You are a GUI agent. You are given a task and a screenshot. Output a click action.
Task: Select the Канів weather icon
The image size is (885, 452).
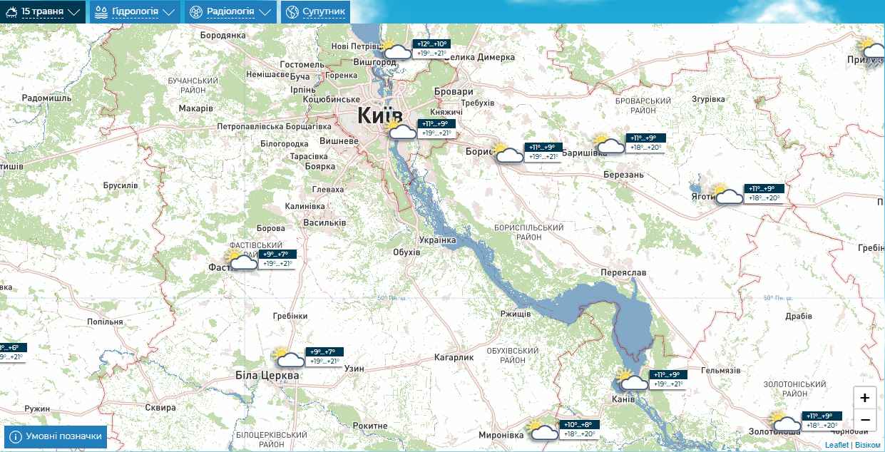coord(633,380)
